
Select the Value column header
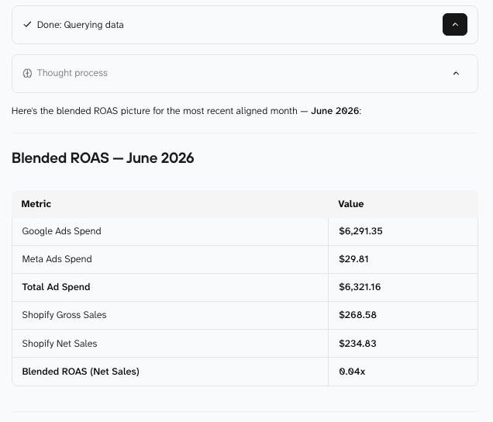point(351,204)
